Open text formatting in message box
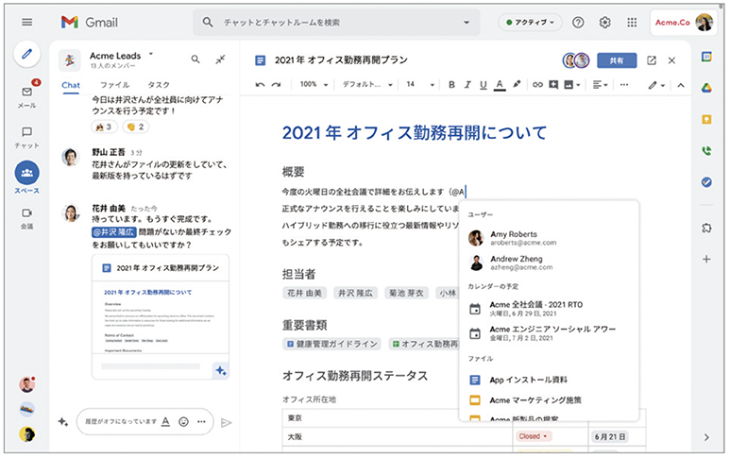The image size is (730, 458). coord(165,422)
